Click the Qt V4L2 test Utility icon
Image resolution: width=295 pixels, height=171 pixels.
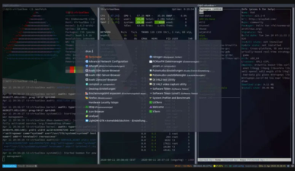[x=150, y=80]
